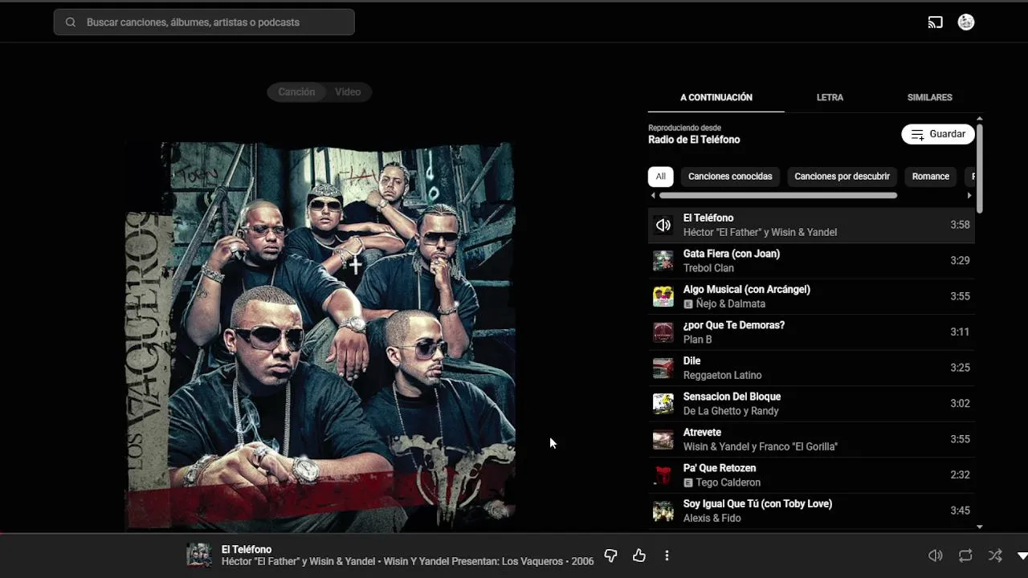
Task: Open the Alexis & Fido artist link
Action: click(x=712, y=519)
